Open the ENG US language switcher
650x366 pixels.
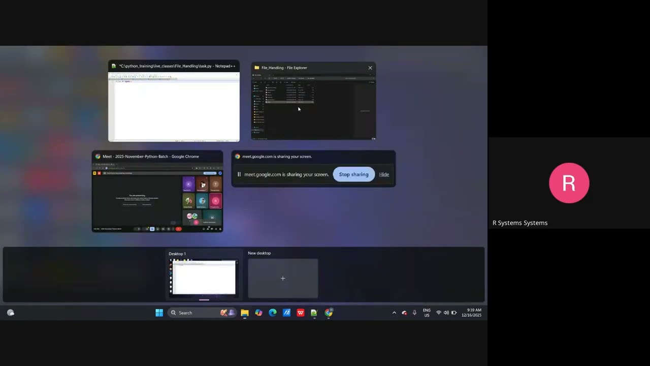tap(427, 313)
